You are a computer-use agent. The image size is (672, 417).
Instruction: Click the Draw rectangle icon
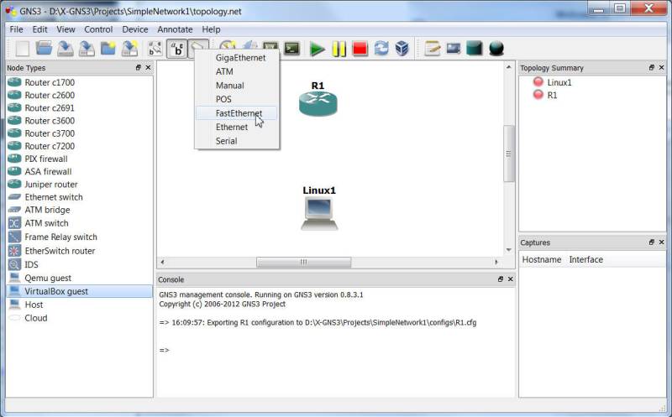click(x=475, y=49)
